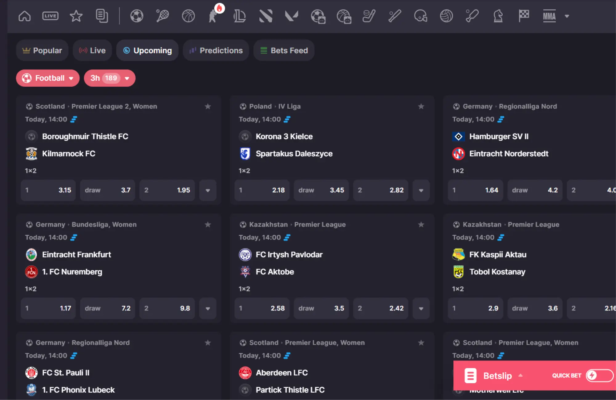This screenshot has width=616, height=400.
Task: Select the Dota 2 icon
Action: 266,16
